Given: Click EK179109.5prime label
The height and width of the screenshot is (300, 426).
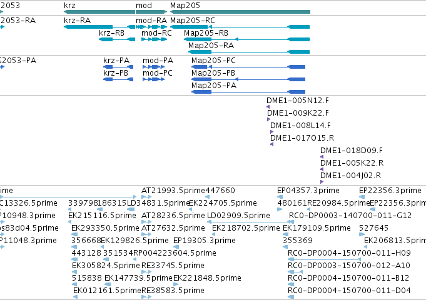Looking at the screenshot, I should pos(317,227).
